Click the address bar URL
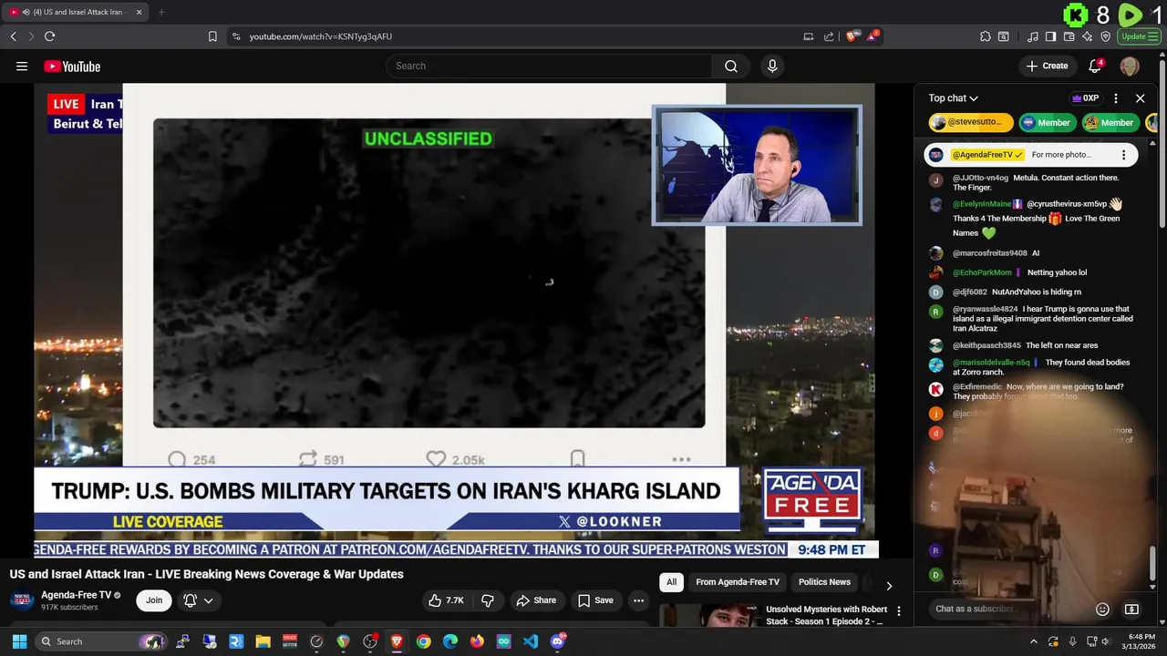 (x=321, y=36)
